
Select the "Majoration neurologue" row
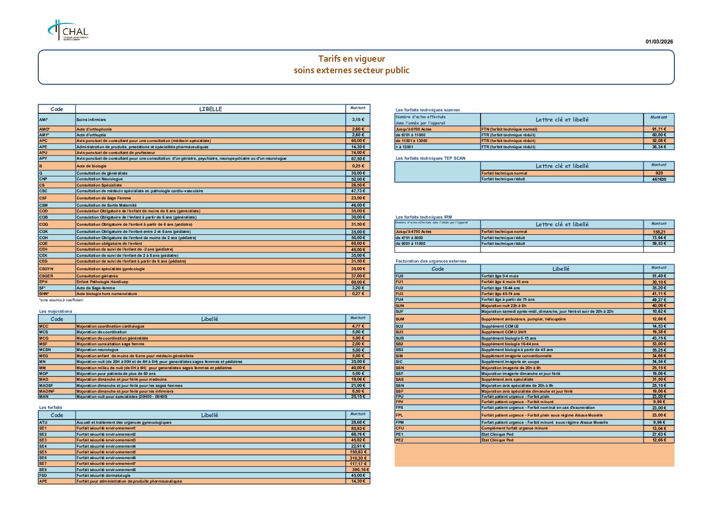(98, 350)
